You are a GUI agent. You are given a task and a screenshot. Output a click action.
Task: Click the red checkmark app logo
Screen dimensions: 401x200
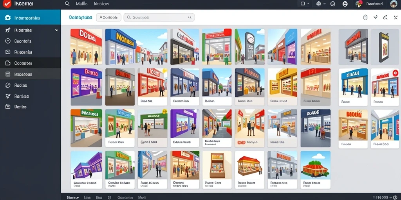click(x=7, y=4)
